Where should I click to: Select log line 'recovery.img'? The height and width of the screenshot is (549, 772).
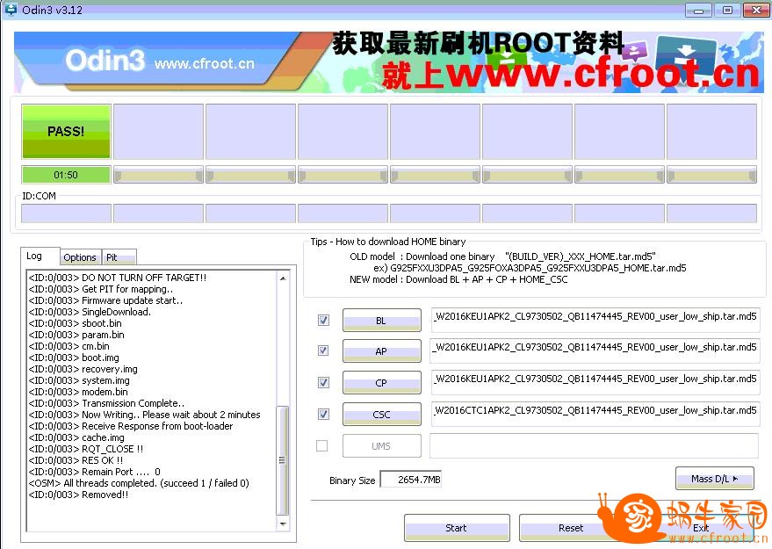(83, 369)
